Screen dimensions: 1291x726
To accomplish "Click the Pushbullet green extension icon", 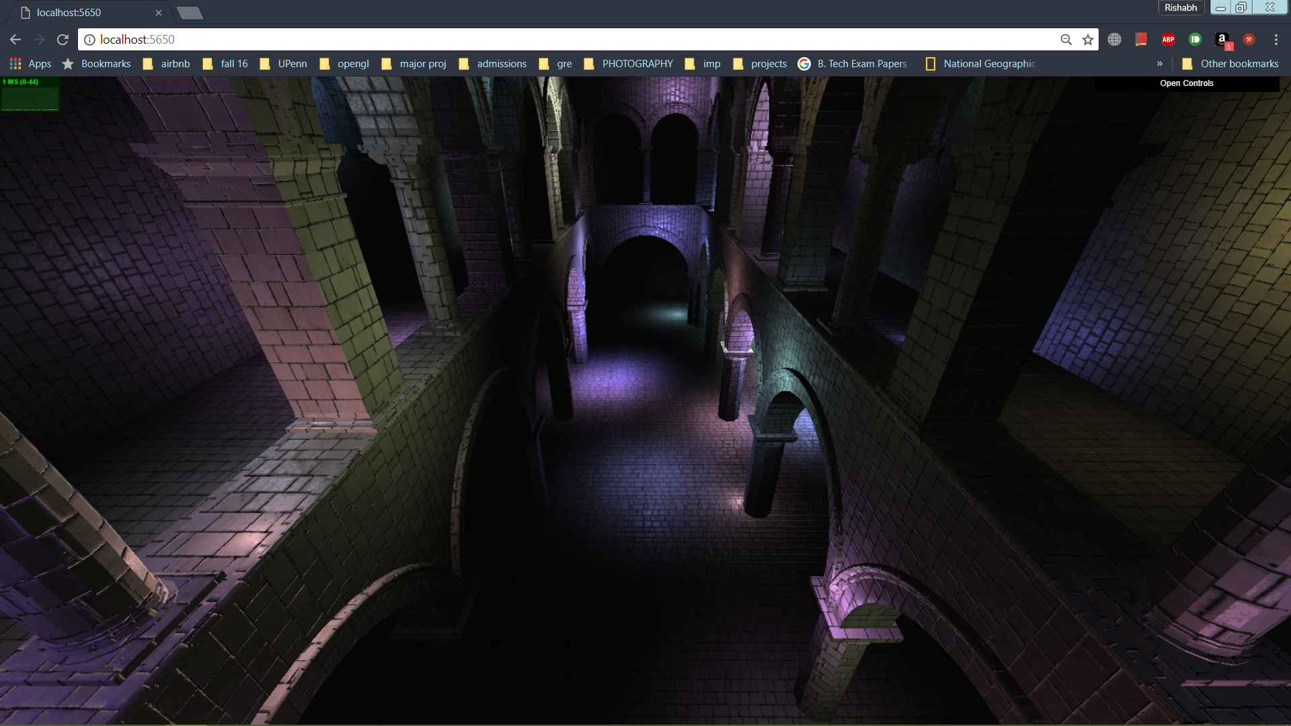I will 1195,40.
